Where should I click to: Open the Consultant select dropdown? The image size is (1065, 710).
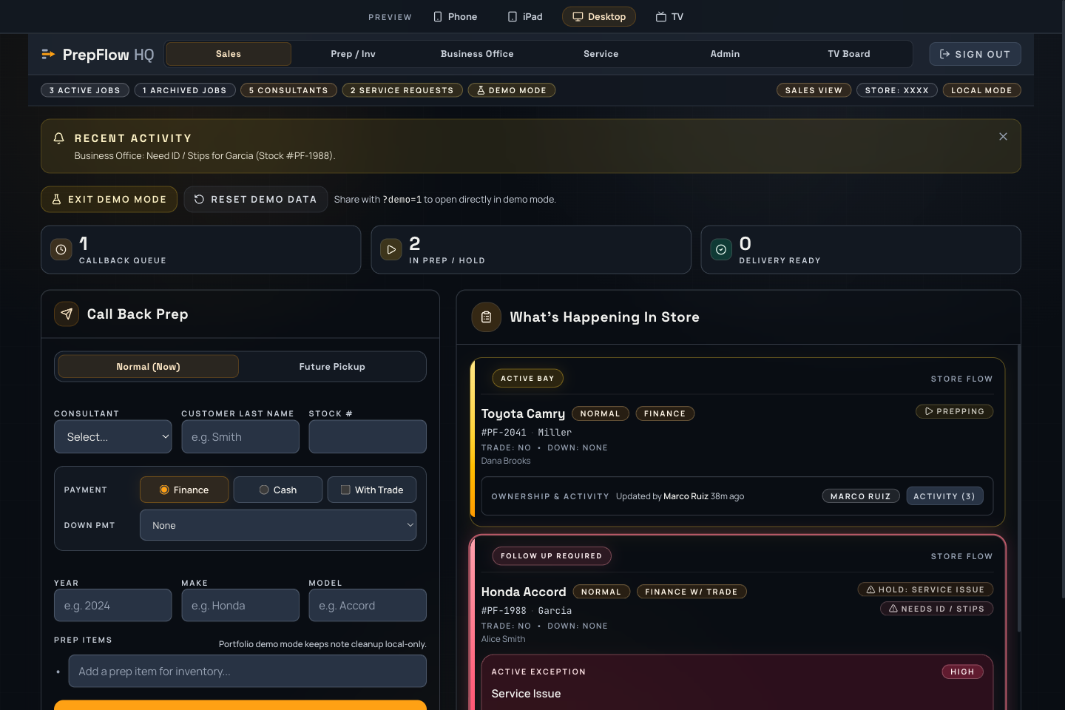[112, 437]
